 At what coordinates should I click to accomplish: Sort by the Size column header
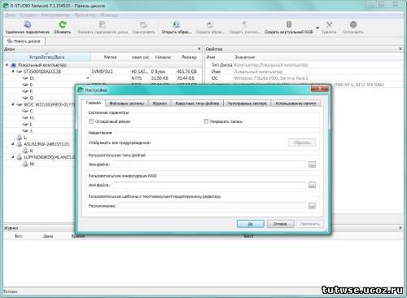point(189,57)
